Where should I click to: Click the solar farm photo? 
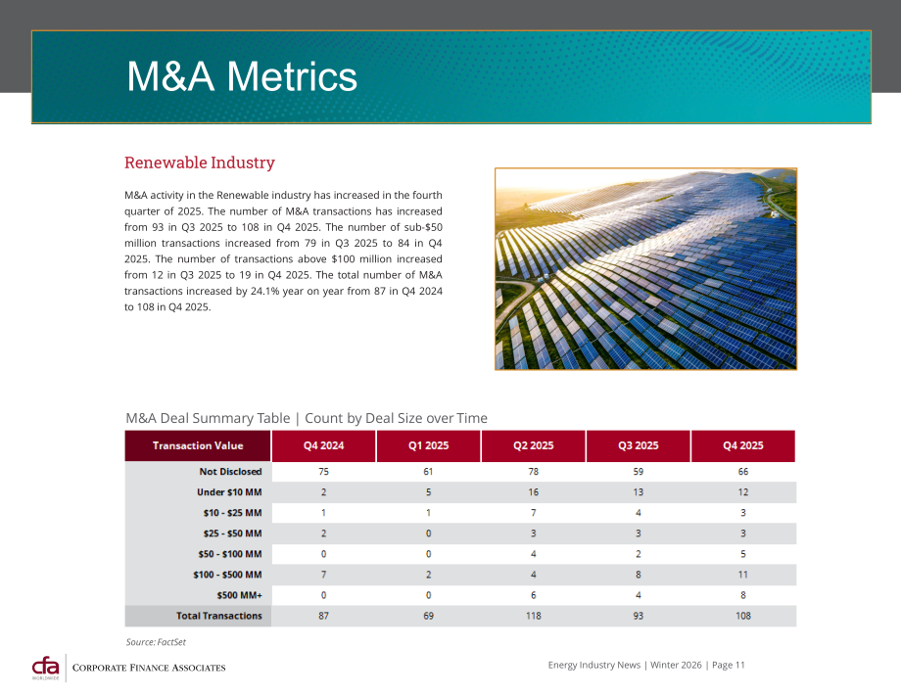click(x=645, y=269)
